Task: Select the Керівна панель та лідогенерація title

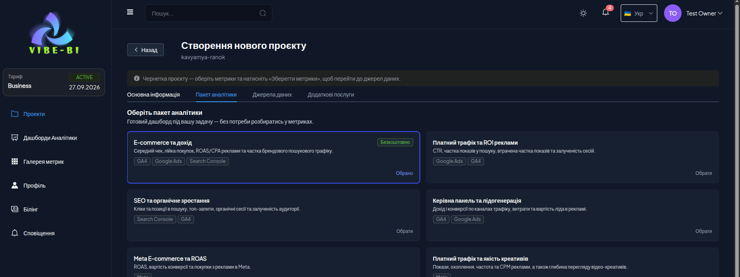Action: click(477, 201)
